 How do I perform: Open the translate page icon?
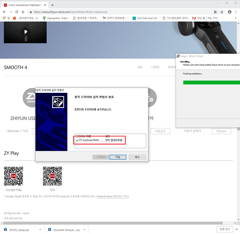tap(216, 12)
